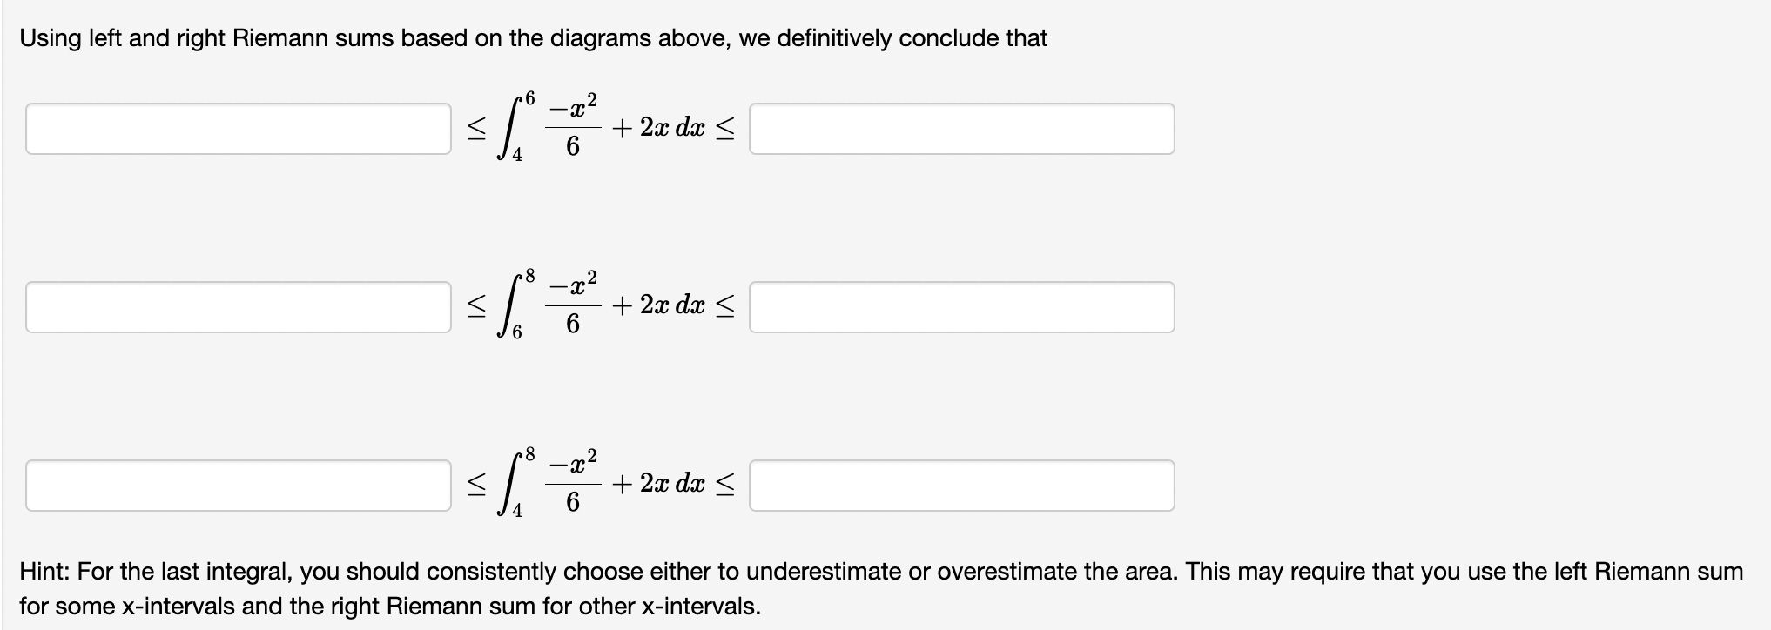Screen dimensions: 1771x630
Task: Click the upper bound input for the integral from 6 to 8
Action: click(960, 306)
